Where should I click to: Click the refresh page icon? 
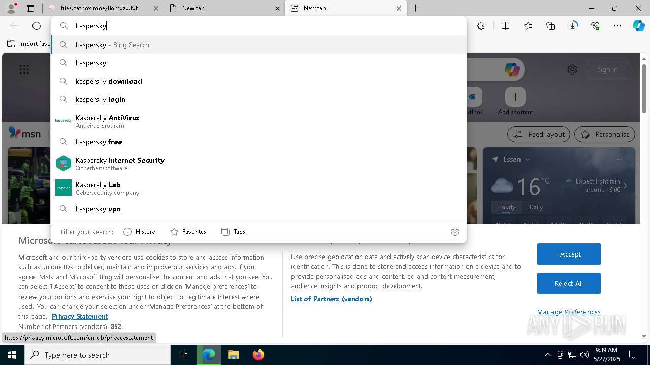pos(37,26)
